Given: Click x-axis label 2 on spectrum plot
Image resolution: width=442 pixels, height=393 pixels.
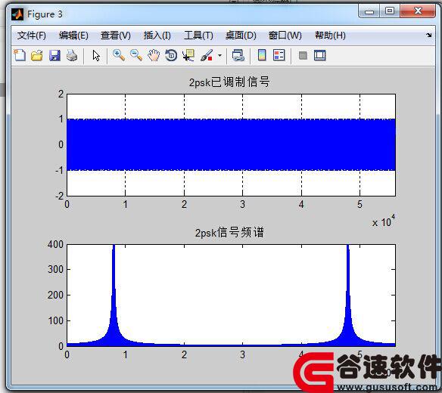Looking at the screenshot, I should [x=184, y=354].
